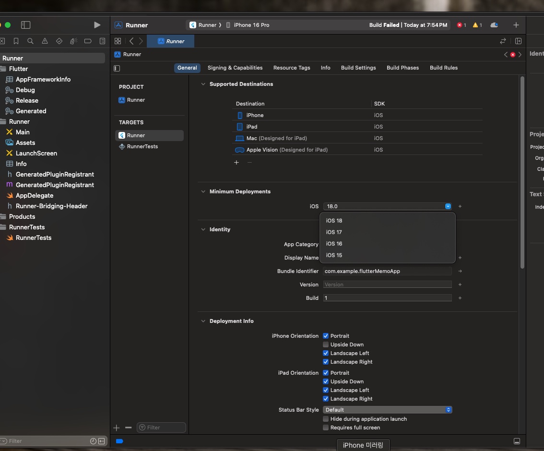Toggle editor review swap arrows icon

503,41
